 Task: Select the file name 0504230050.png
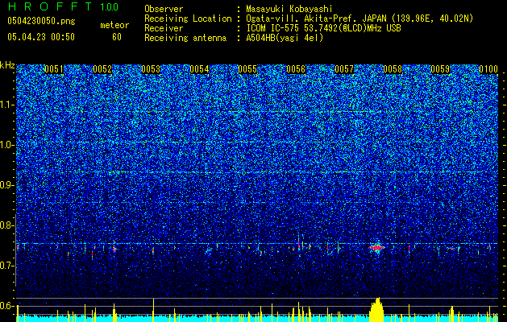[41, 21]
